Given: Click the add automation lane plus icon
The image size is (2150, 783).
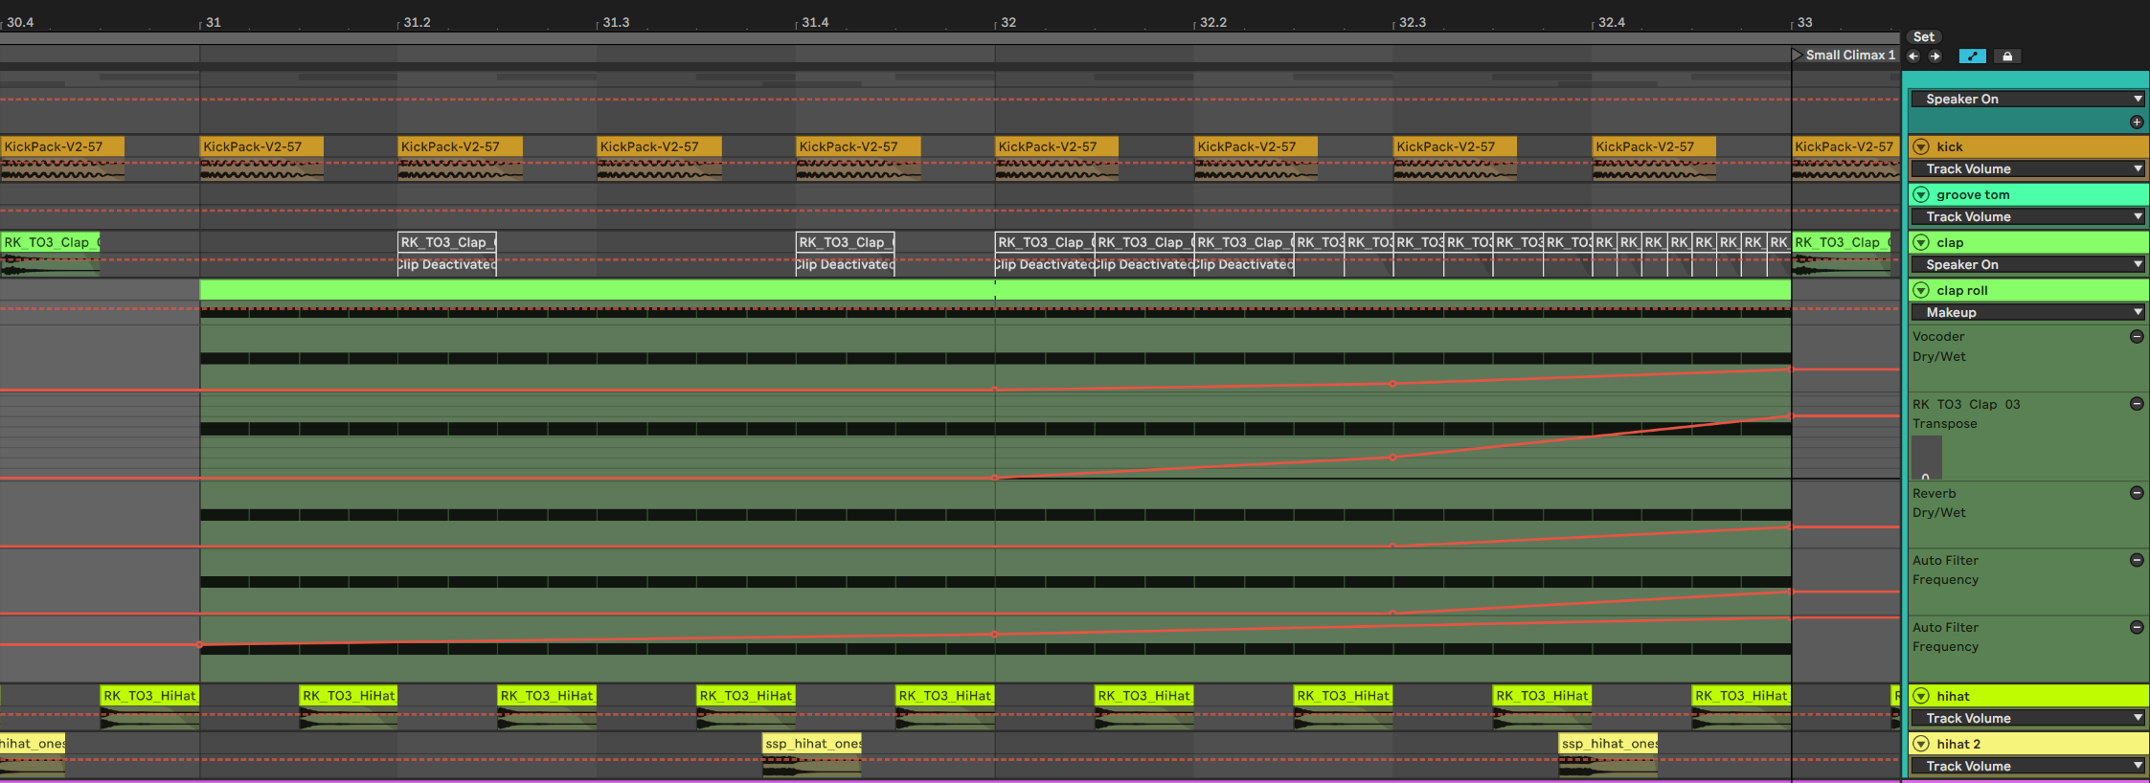Looking at the screenshot, I should click(2137, 123).
